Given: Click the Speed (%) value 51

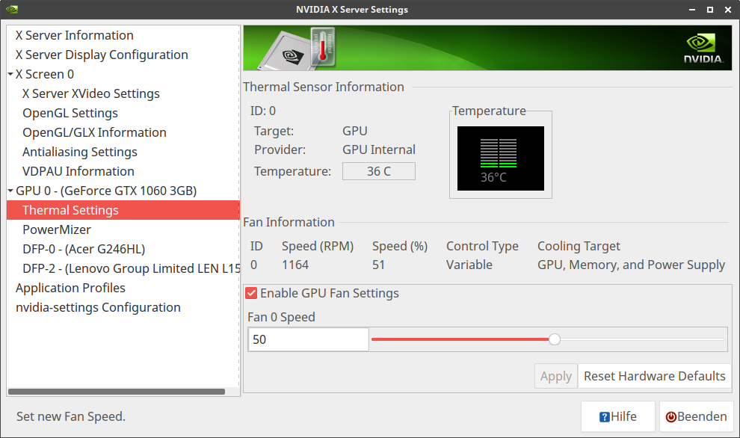Looking at the screenshot, I should 378,265.
